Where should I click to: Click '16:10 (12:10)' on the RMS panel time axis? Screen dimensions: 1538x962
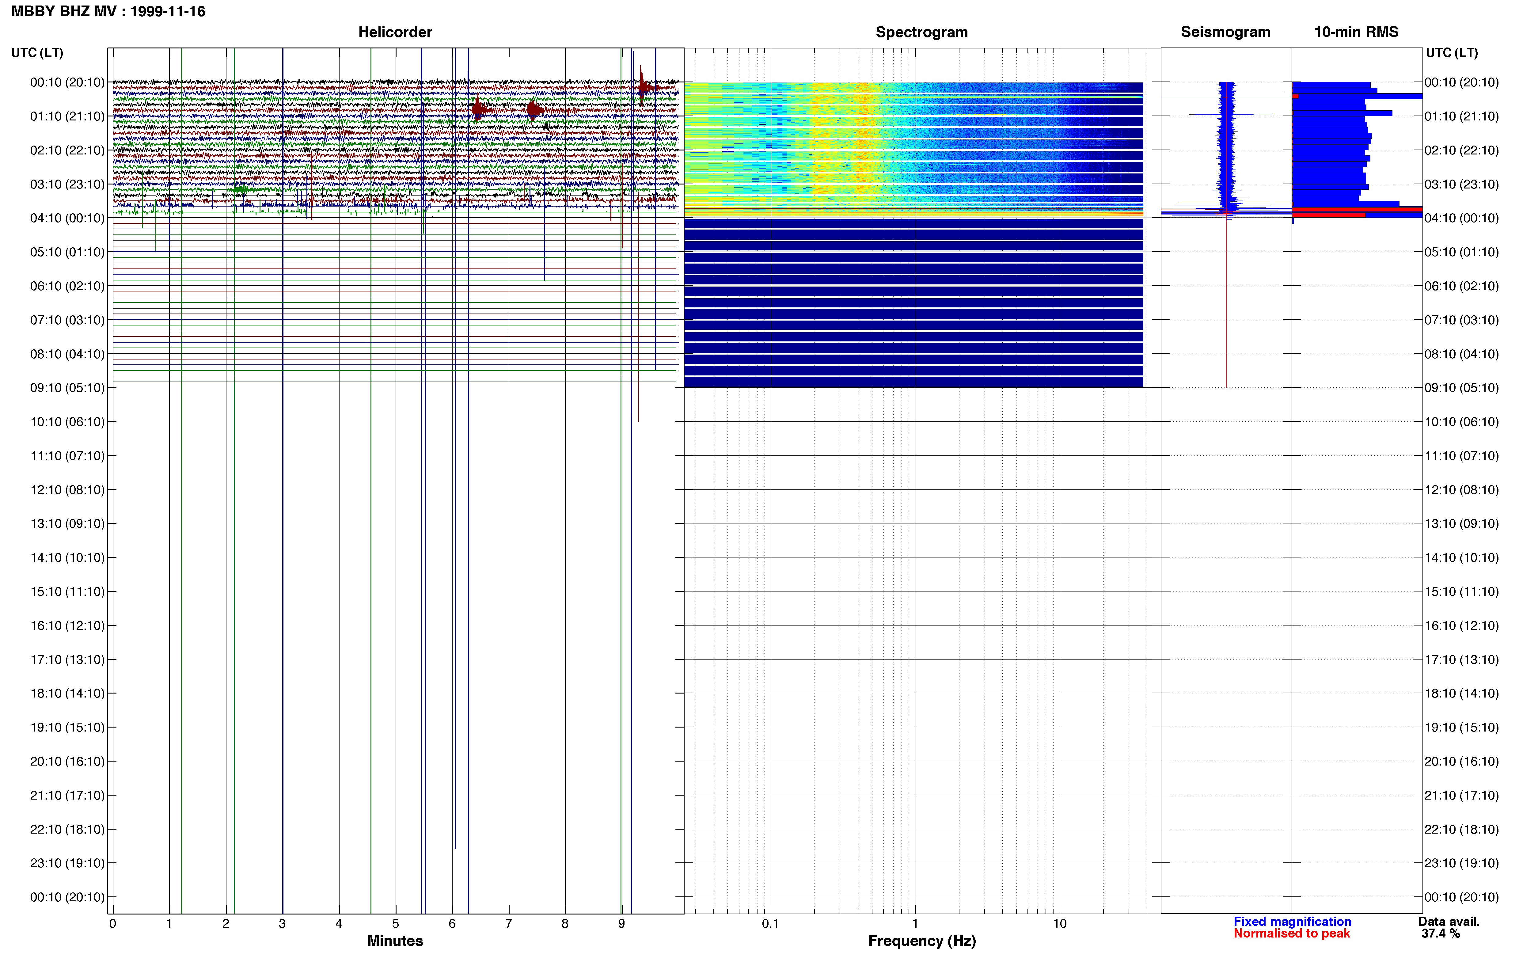(1462, 625)
